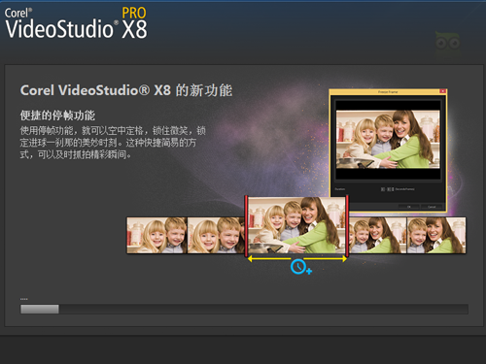Click the 'Duration' label in Freeze Frame dialog
The image size is (486, 364).
coord(340,189)
